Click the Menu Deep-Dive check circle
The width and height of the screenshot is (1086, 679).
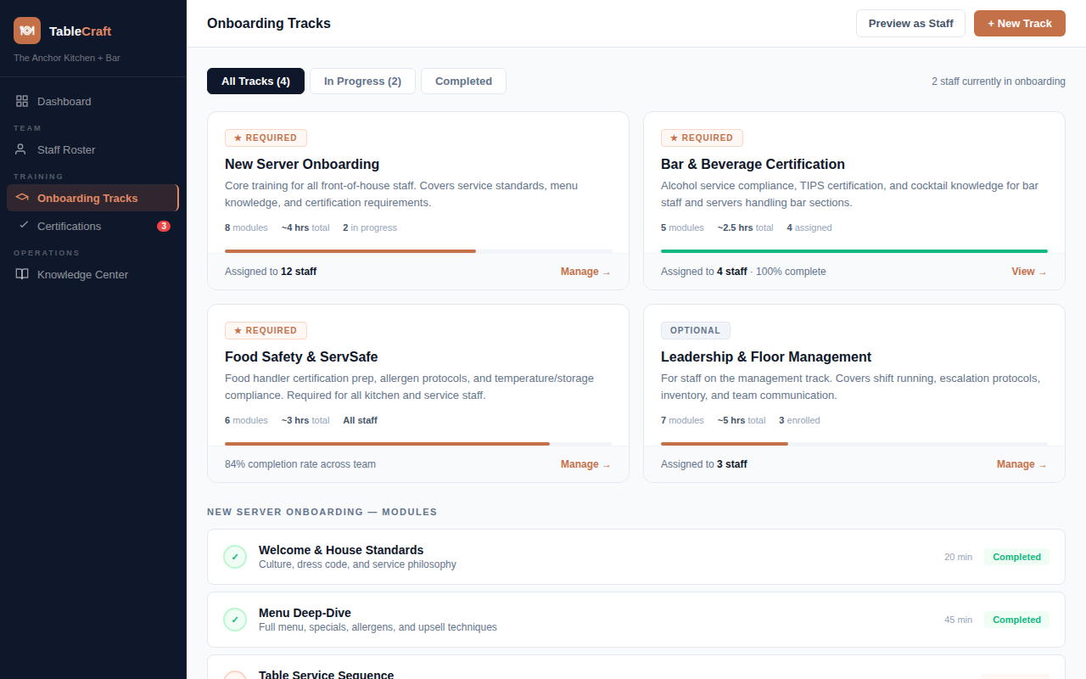pyautogui.click(x=235, y=620)
